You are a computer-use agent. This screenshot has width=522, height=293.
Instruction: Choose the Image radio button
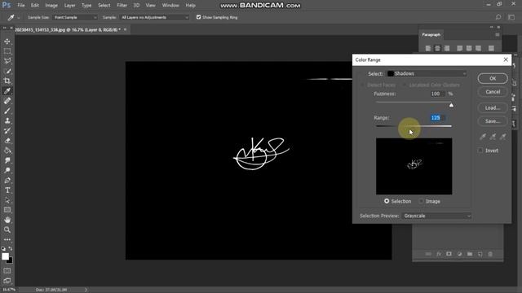coord(422,201)
